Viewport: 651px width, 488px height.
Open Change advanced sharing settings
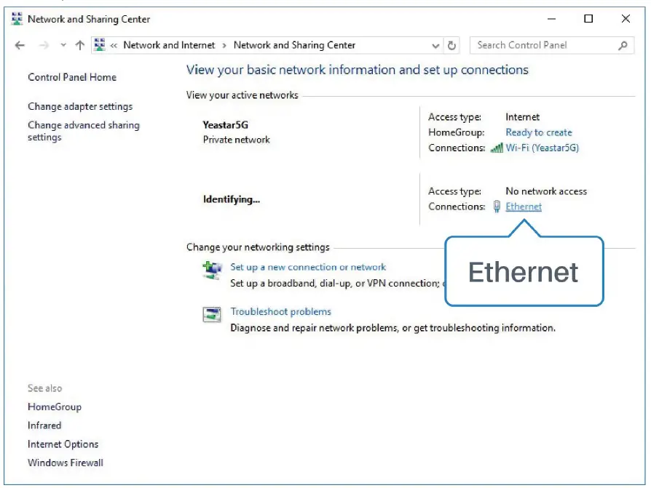tap(84, 131)
